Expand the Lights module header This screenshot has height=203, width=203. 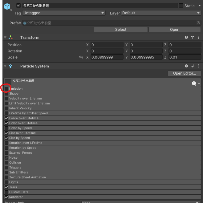point(102,182)
